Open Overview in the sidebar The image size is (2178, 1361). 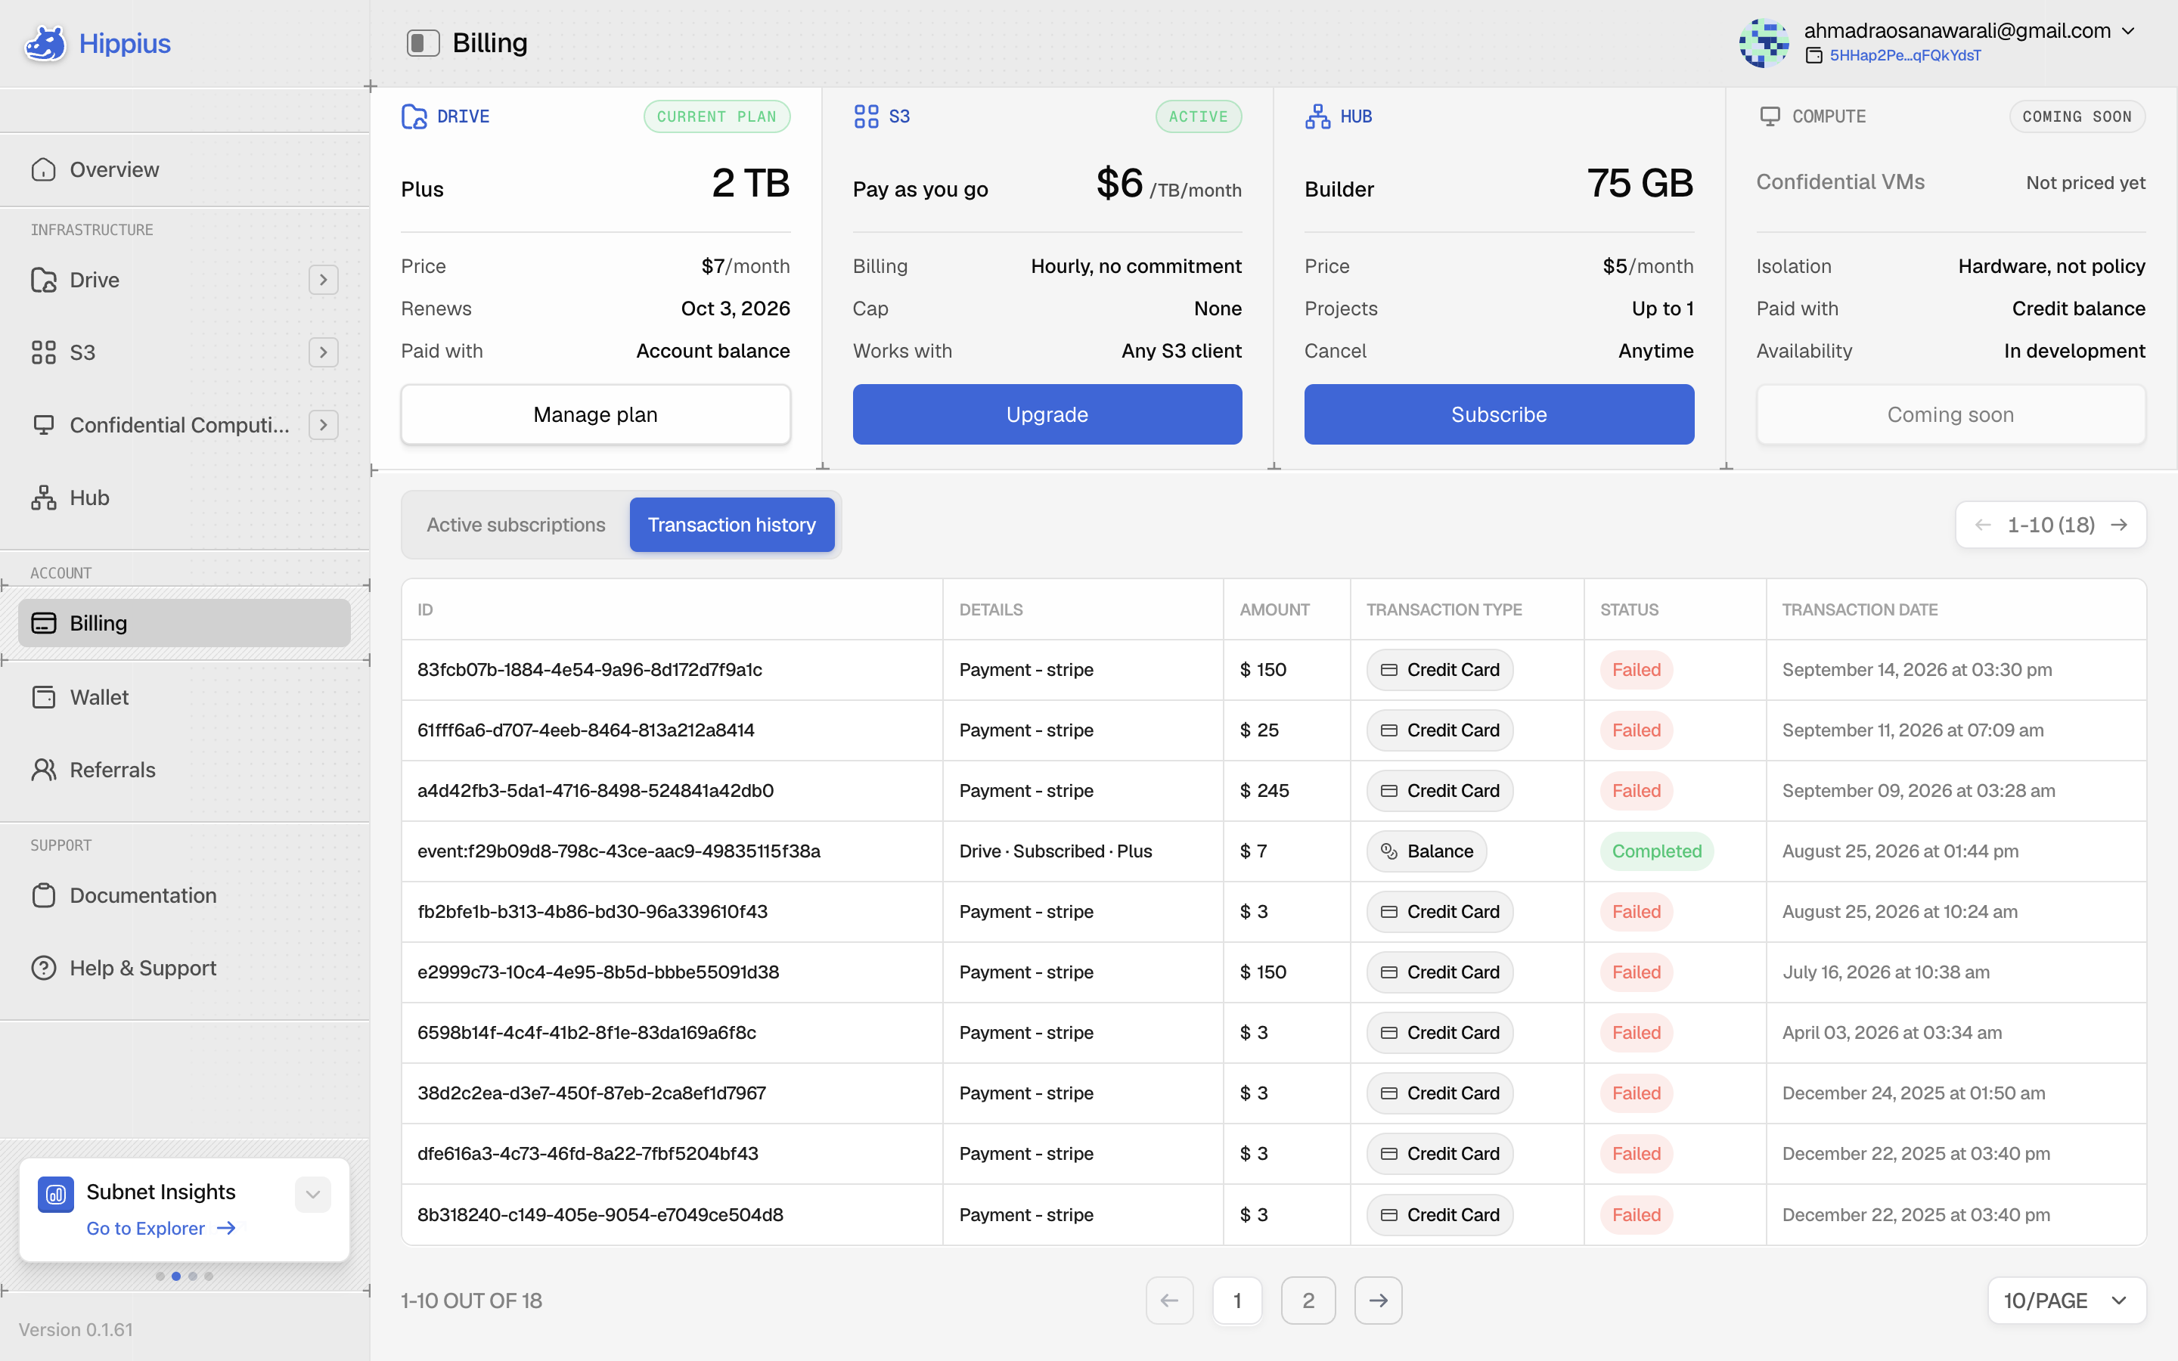click(x=185, y=169)
